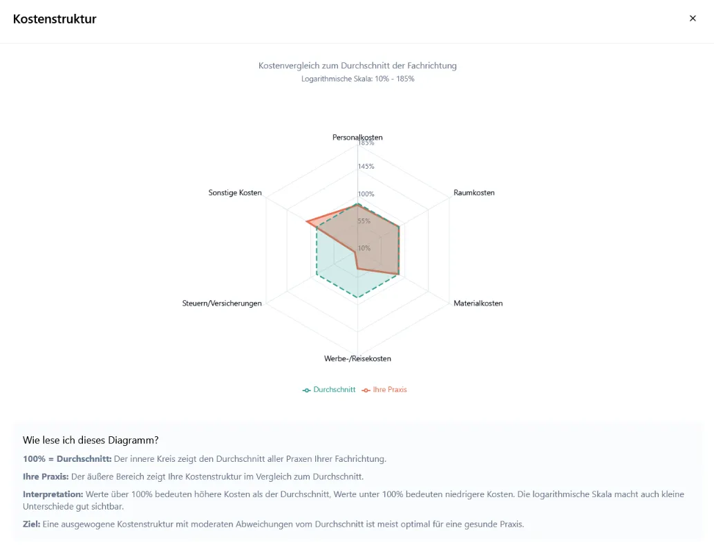Image resolution: width=714 pixels, height=551 pixels.
Task: Click the Materialkosten axis label
Action: (478, 303)
